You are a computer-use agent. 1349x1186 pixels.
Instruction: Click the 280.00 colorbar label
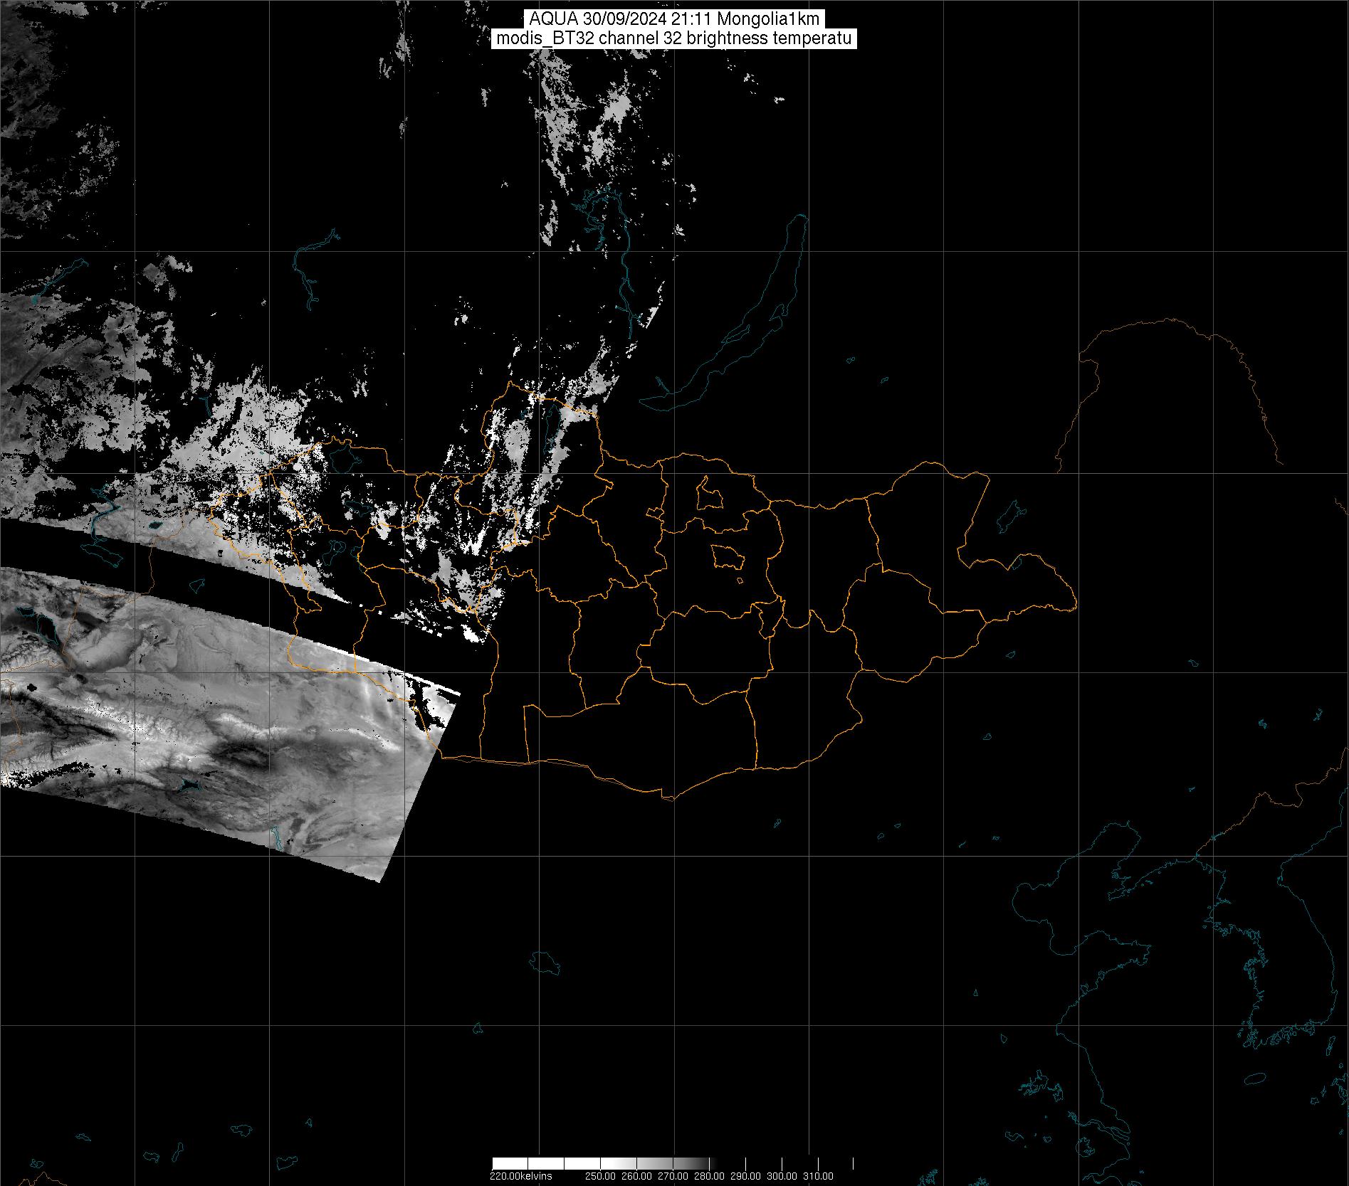(709, 1175)
